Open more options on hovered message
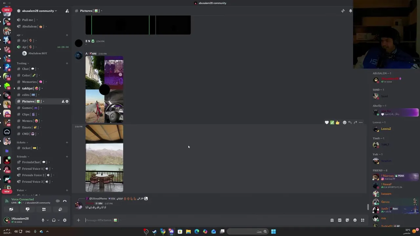420x236 pixels. pos(361,123)
